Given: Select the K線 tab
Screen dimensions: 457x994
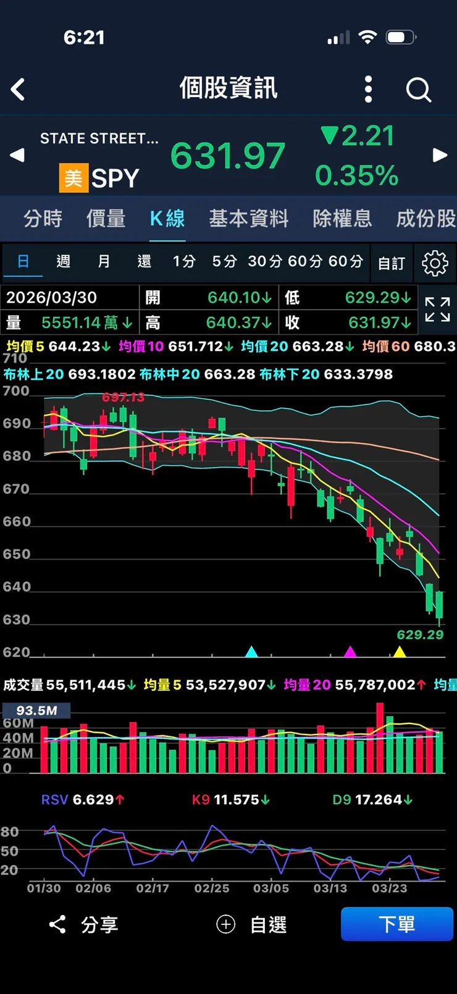Looking at the screenshot, I should tap(167, 219).
